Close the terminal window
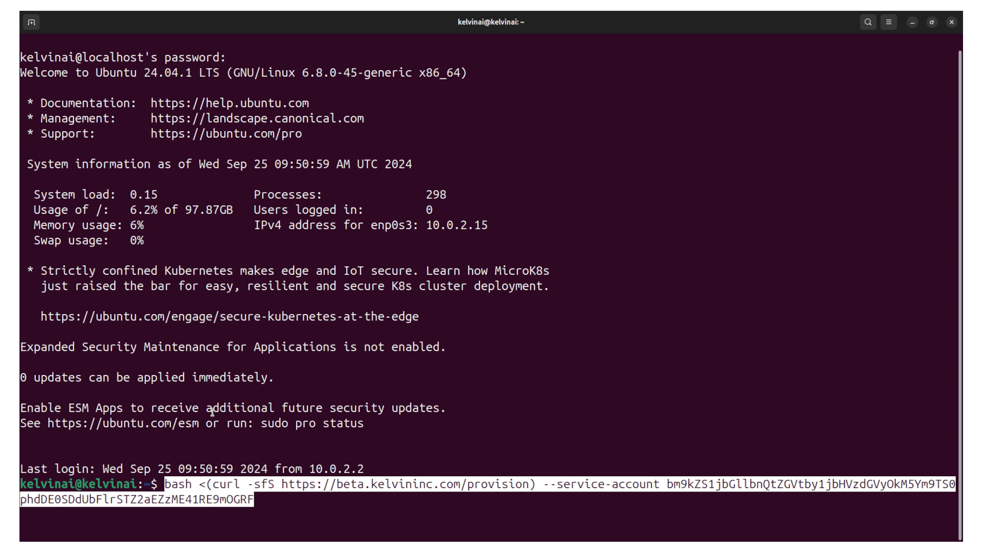Image resolution: width=983 pixels, height=553 pixels. pyautogui.click(x=952, y=22)
